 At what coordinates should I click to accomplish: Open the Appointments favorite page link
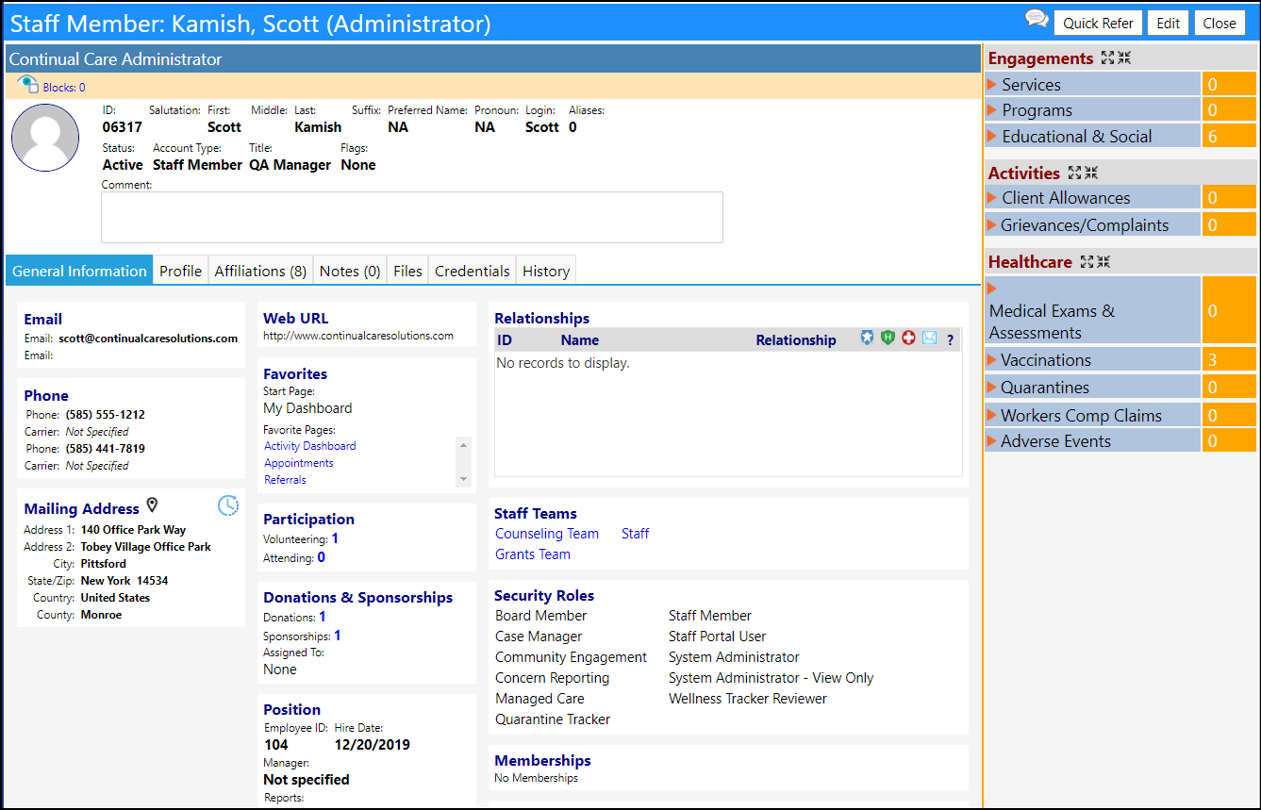point(299,463)
